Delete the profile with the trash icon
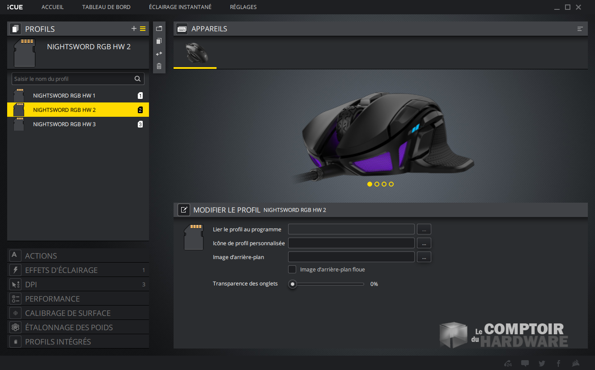The height and width of the screenshot is (370, 595). (159, 66)
